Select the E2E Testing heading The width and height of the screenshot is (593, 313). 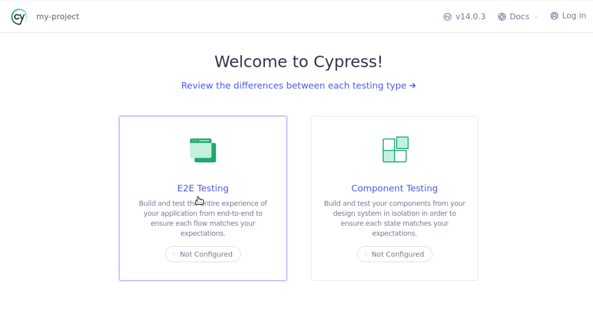[203, 188]
